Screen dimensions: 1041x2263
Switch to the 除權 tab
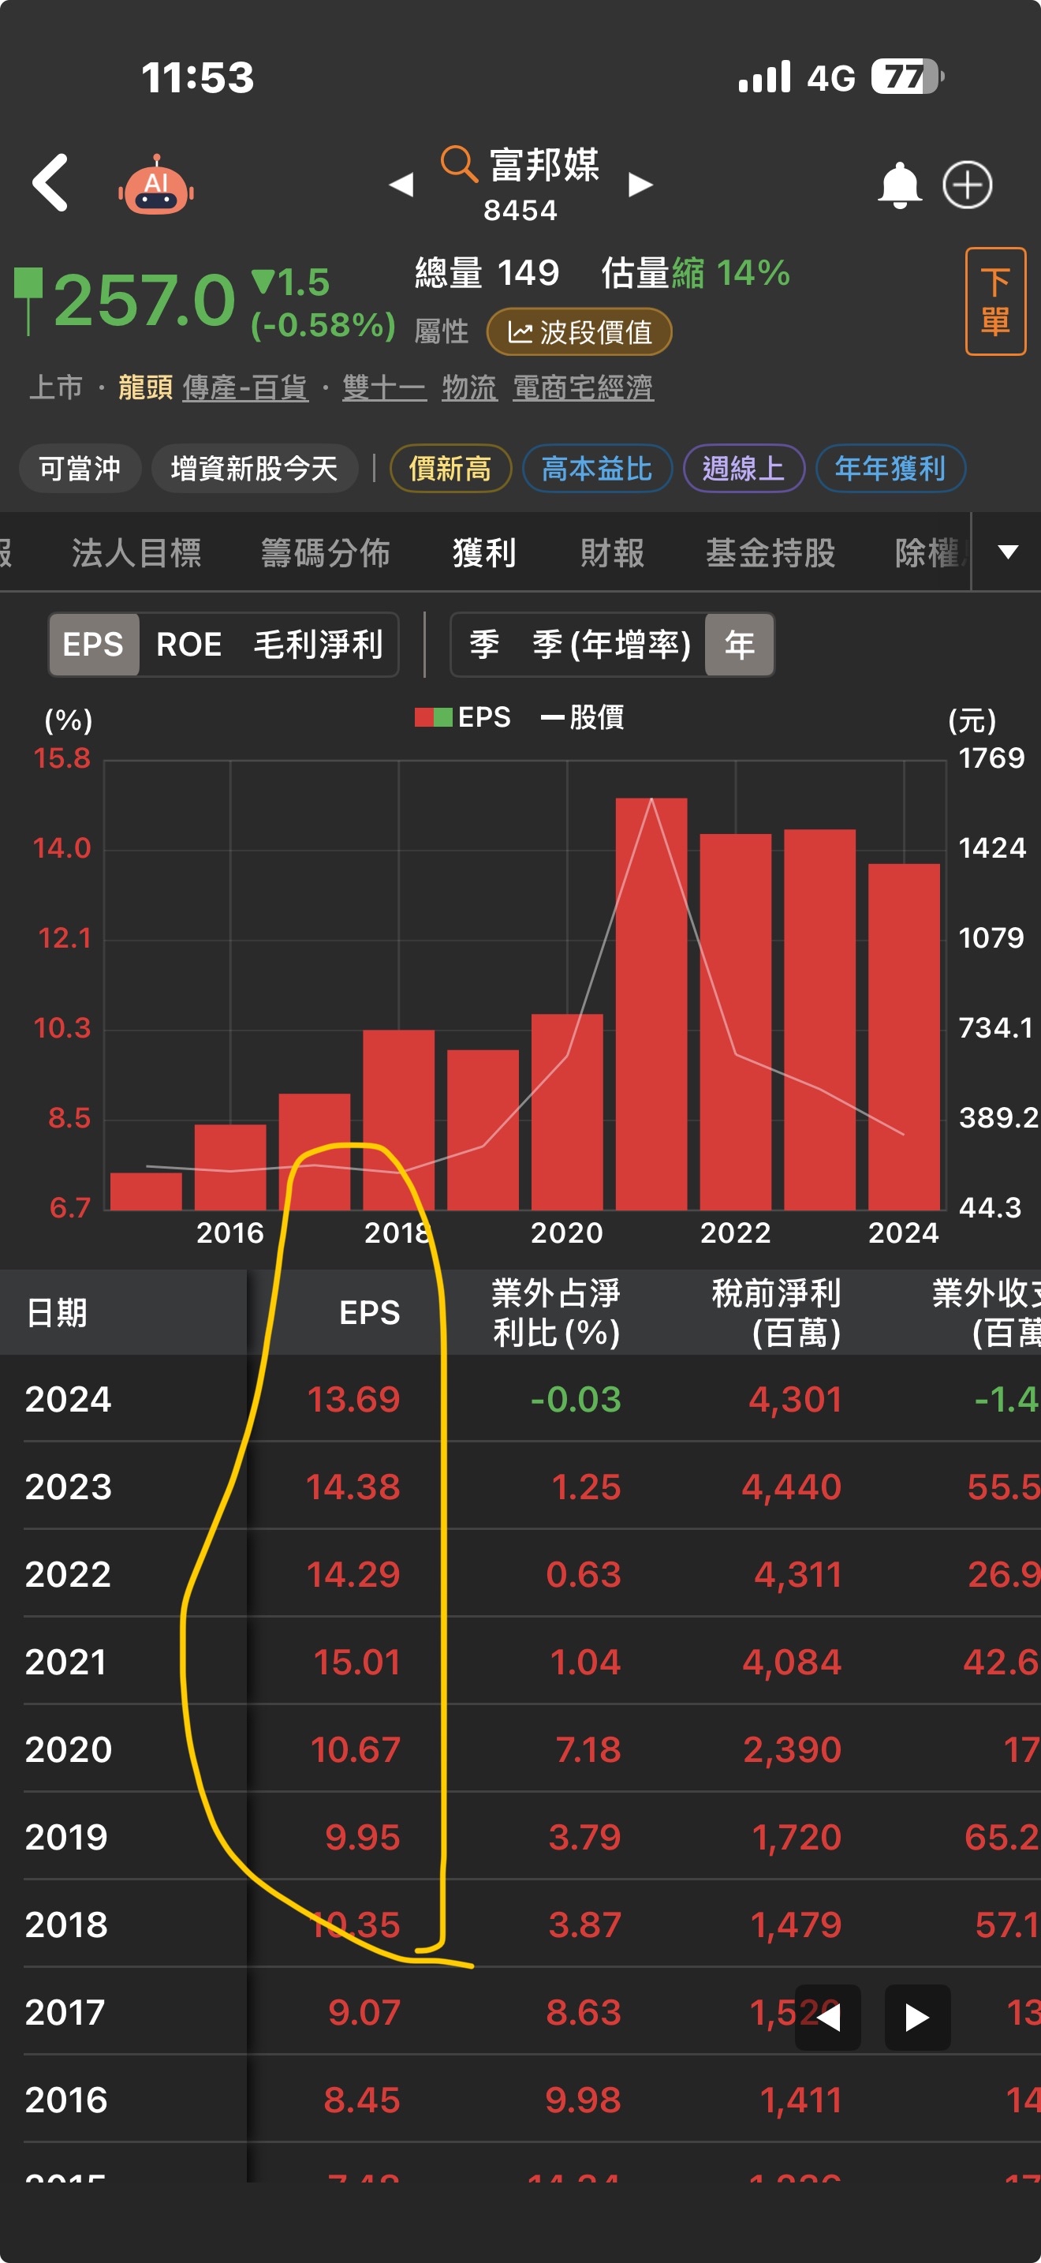tap(931, 552)
